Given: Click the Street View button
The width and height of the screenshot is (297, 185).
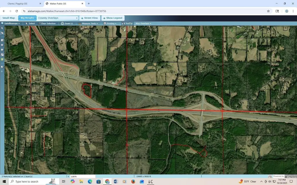Looking at the screenshot, I should click(89, 18).
